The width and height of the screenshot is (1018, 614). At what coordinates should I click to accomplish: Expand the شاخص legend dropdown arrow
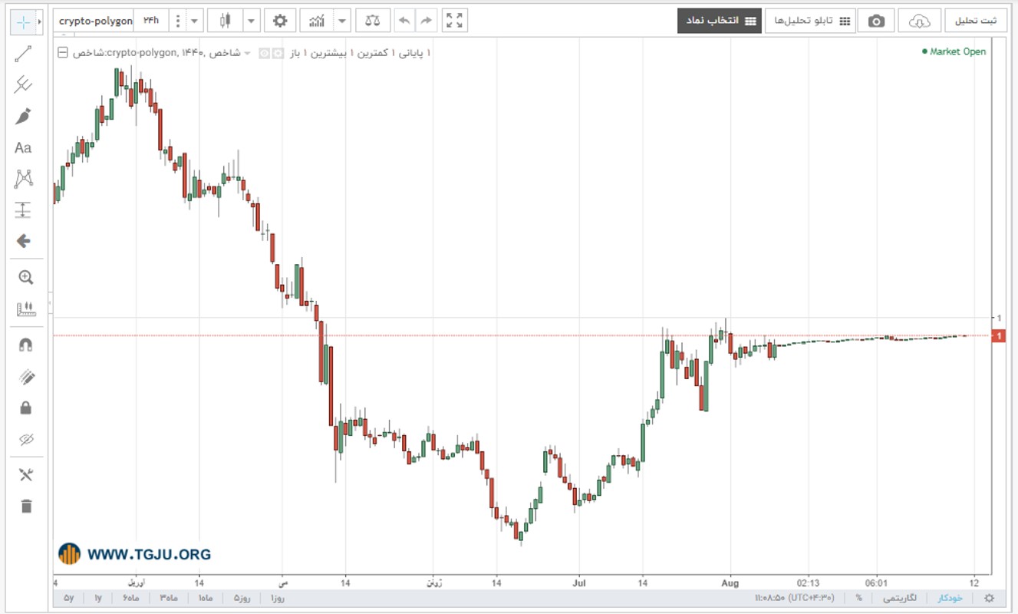[x=247, y=53]
